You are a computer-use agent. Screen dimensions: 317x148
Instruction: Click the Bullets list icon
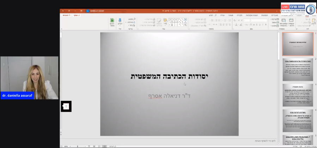click(230, 20)
